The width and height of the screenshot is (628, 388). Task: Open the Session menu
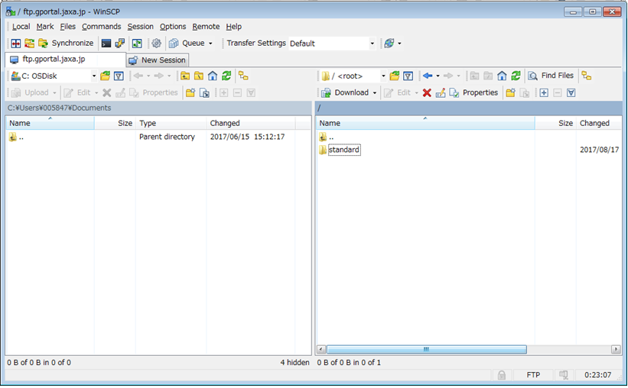140,27
